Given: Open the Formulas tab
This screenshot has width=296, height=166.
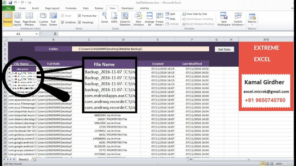Looking at the screenshot, I should 71,8.
